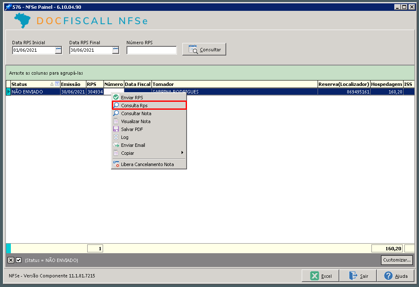Remove the filter with X box
Screen dimensions: 419x287
coord(11,260)
